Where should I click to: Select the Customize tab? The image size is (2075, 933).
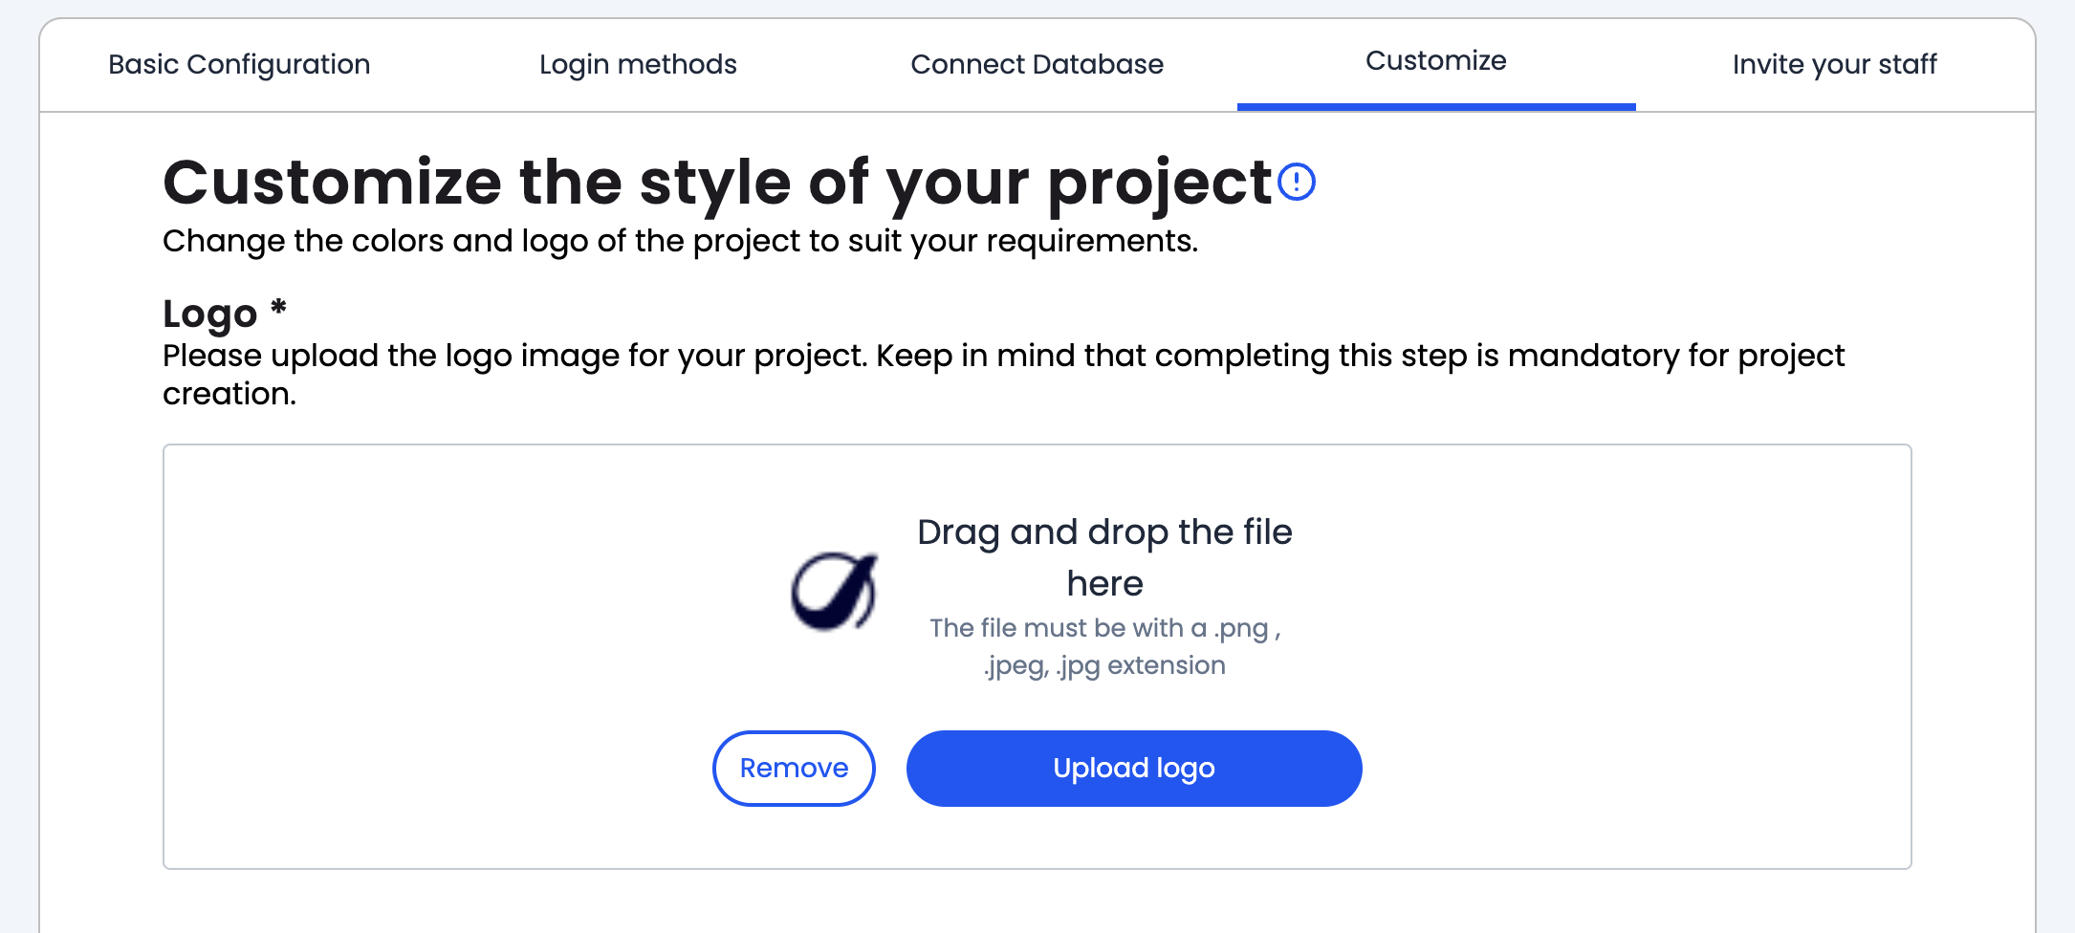[x=1435, y=61]
